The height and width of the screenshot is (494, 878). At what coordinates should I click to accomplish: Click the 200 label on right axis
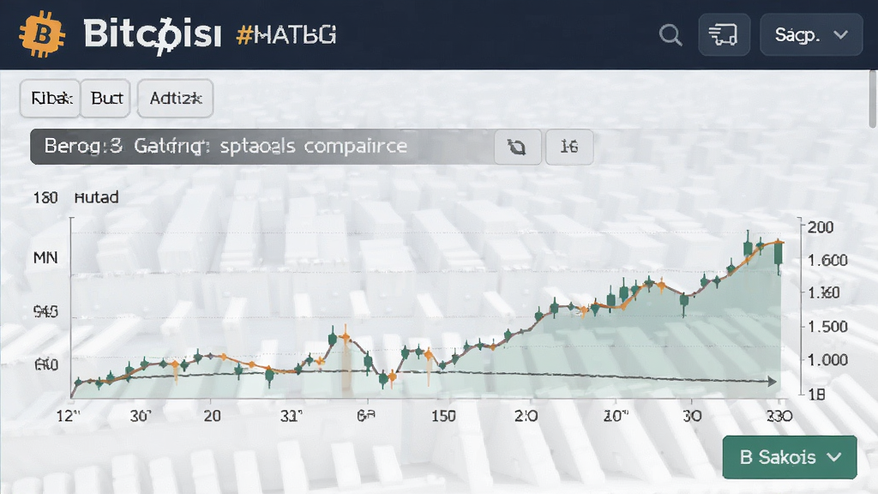point(821,226)
